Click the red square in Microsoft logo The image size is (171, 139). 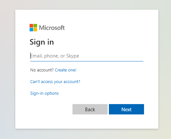click(x=31, y=26)
